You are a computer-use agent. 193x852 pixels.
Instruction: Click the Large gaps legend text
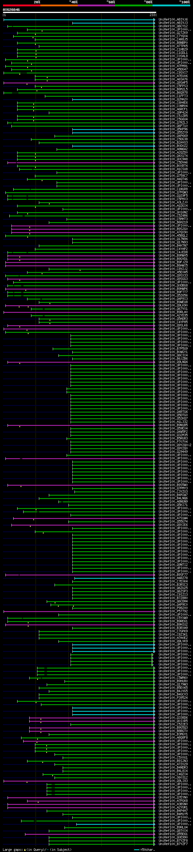[37, 850]
